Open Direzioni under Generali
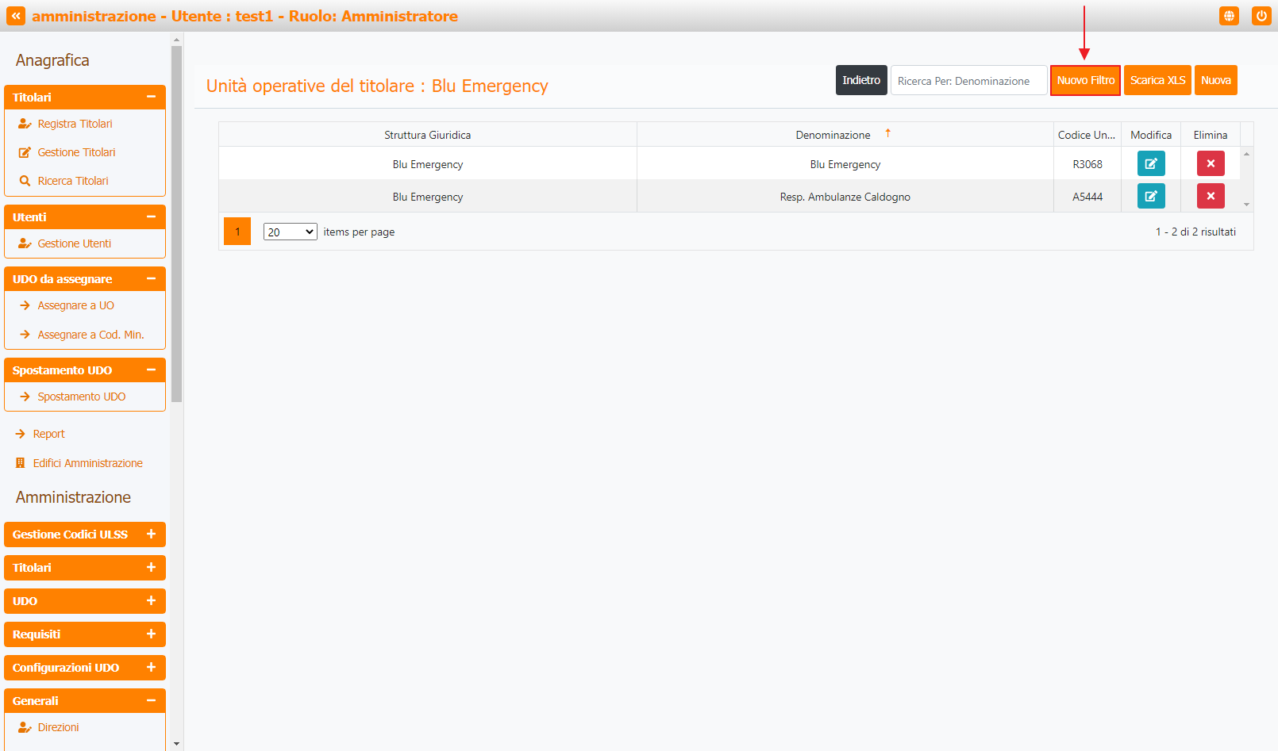The image size is (1278, 751). click(59, 727)
